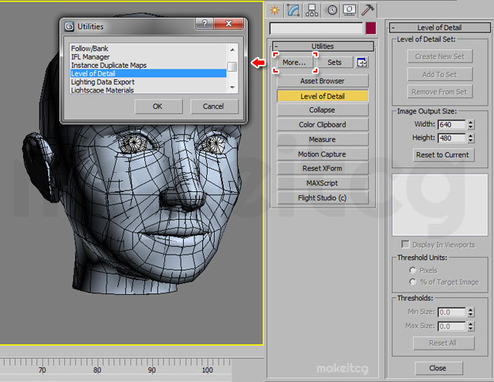This screenshot has height=382, width=494.
Task: Select Lighting Data Export in the list
Action: 101,82
